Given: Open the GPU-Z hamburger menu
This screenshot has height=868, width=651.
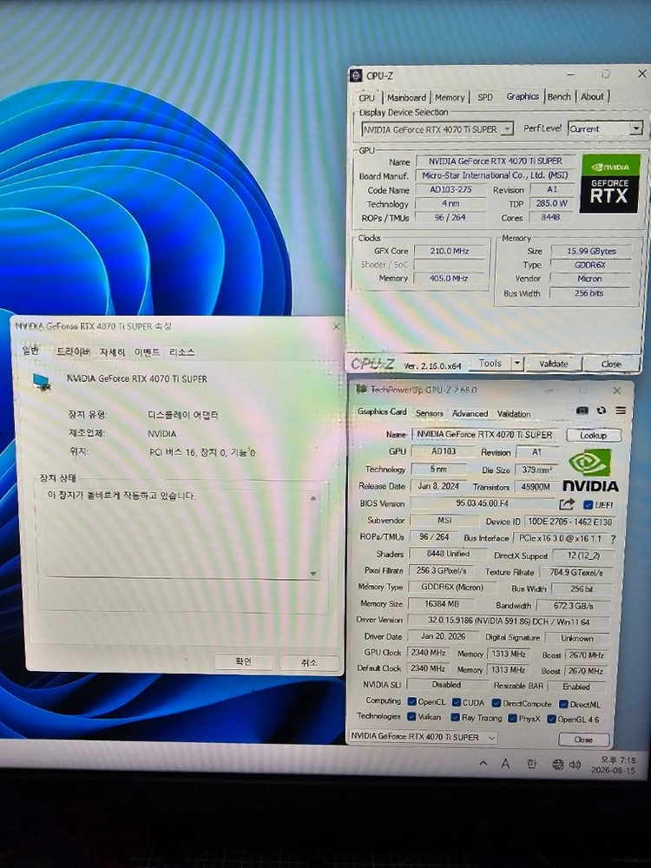Looking at the screenshot, I should [x=621, y=411].
